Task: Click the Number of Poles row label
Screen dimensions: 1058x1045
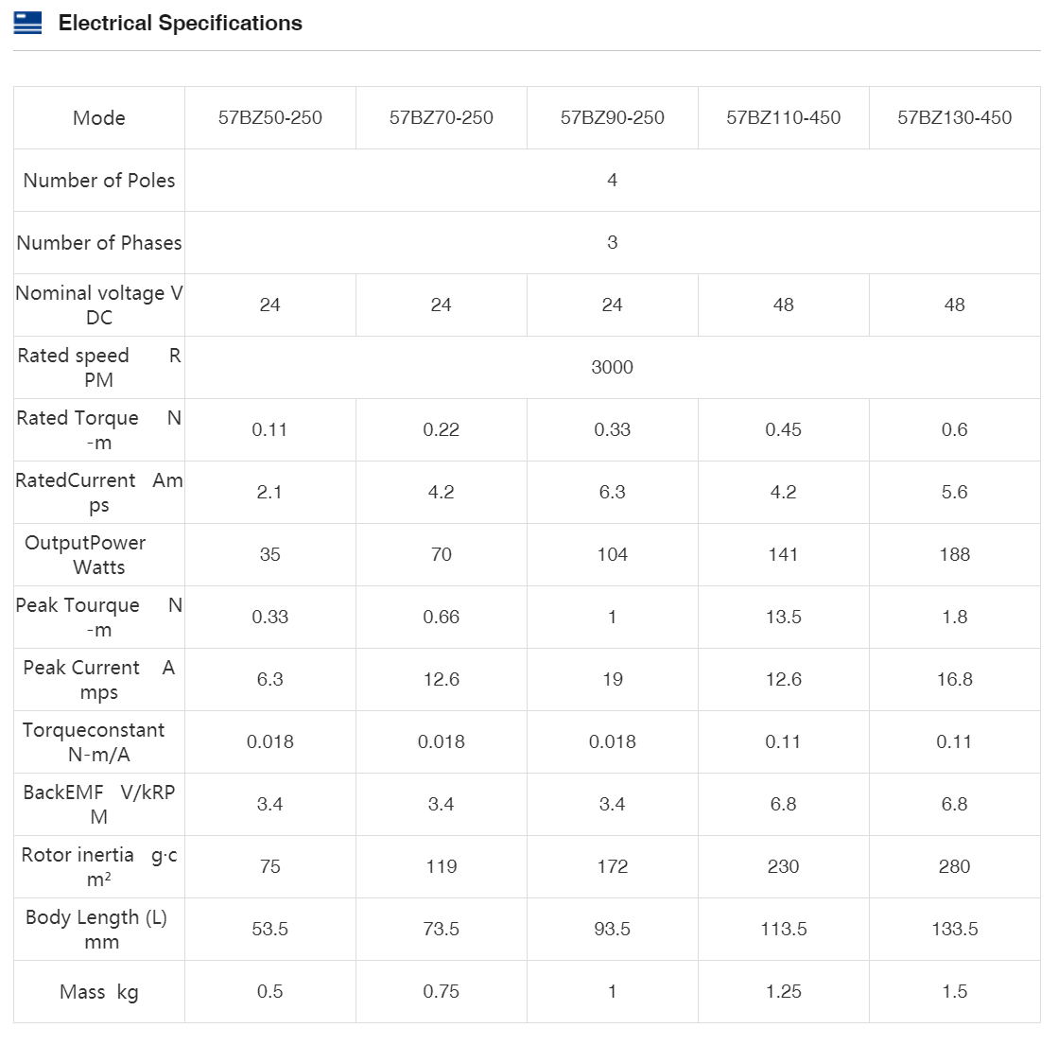Action: 99,181
